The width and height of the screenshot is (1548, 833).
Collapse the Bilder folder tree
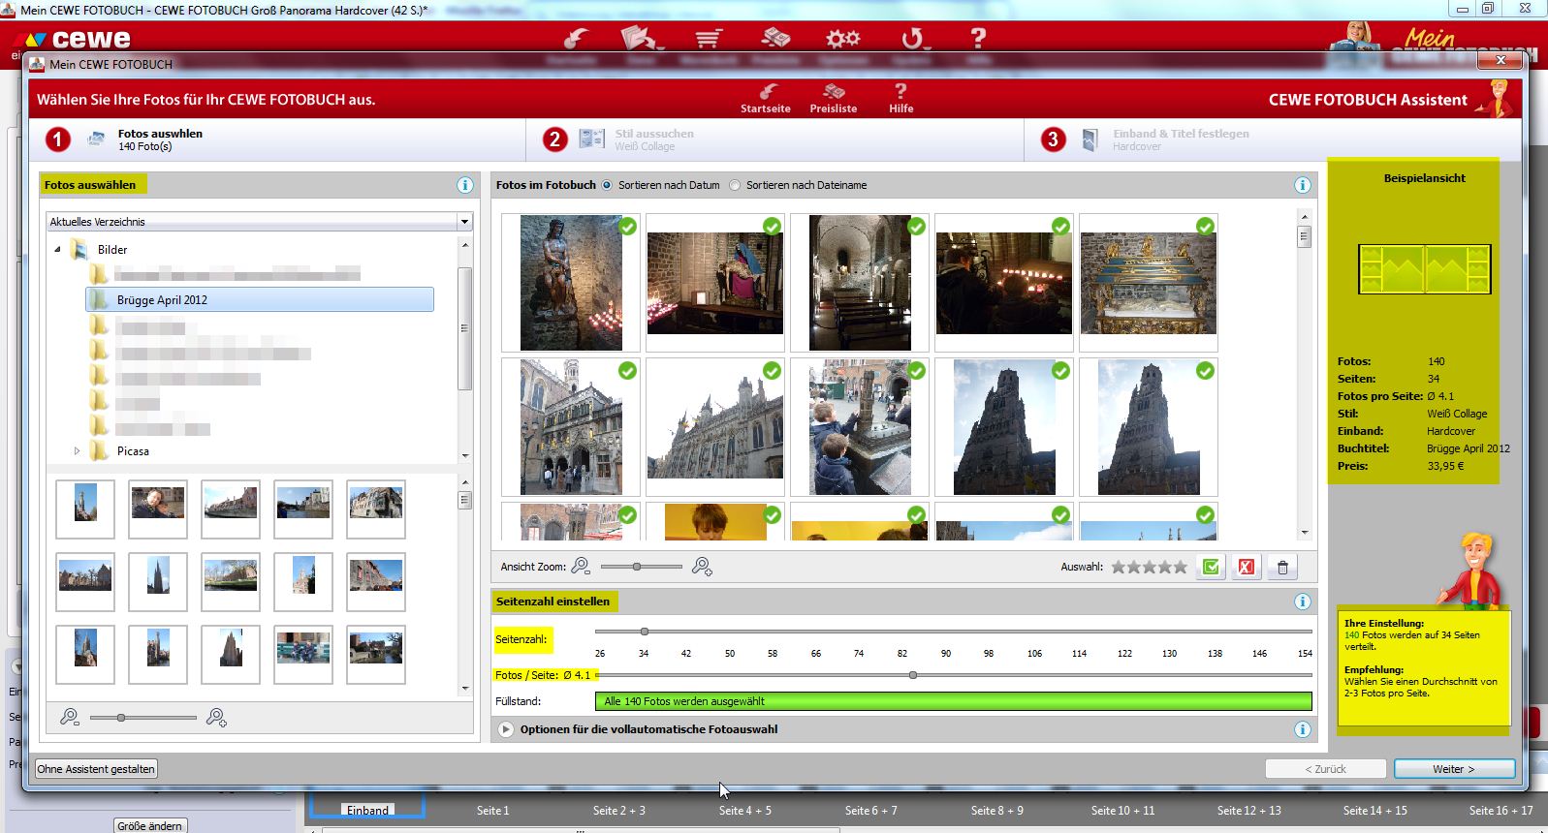(x=57, y=250)
